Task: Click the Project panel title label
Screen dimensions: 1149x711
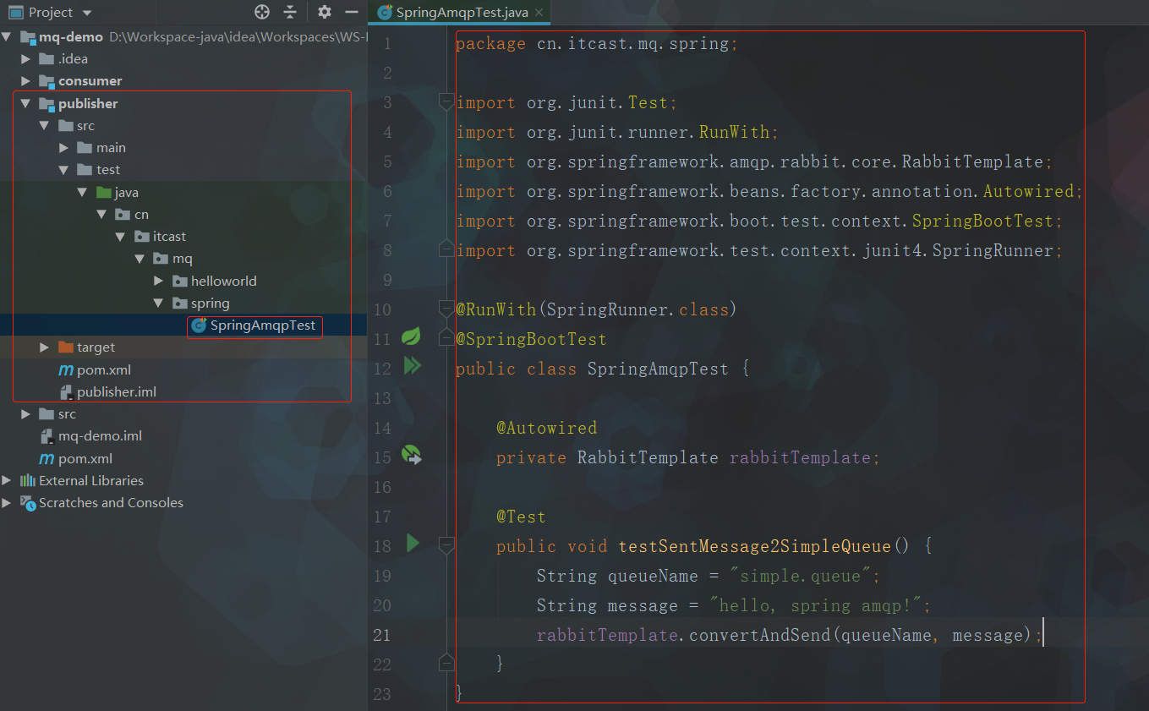Action: click(x=51, y=13)
